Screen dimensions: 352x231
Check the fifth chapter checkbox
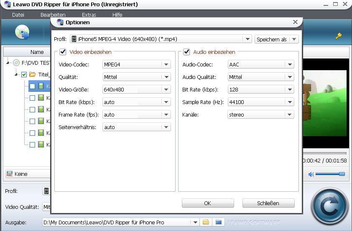pyautogui.click(x=32, y=133)
